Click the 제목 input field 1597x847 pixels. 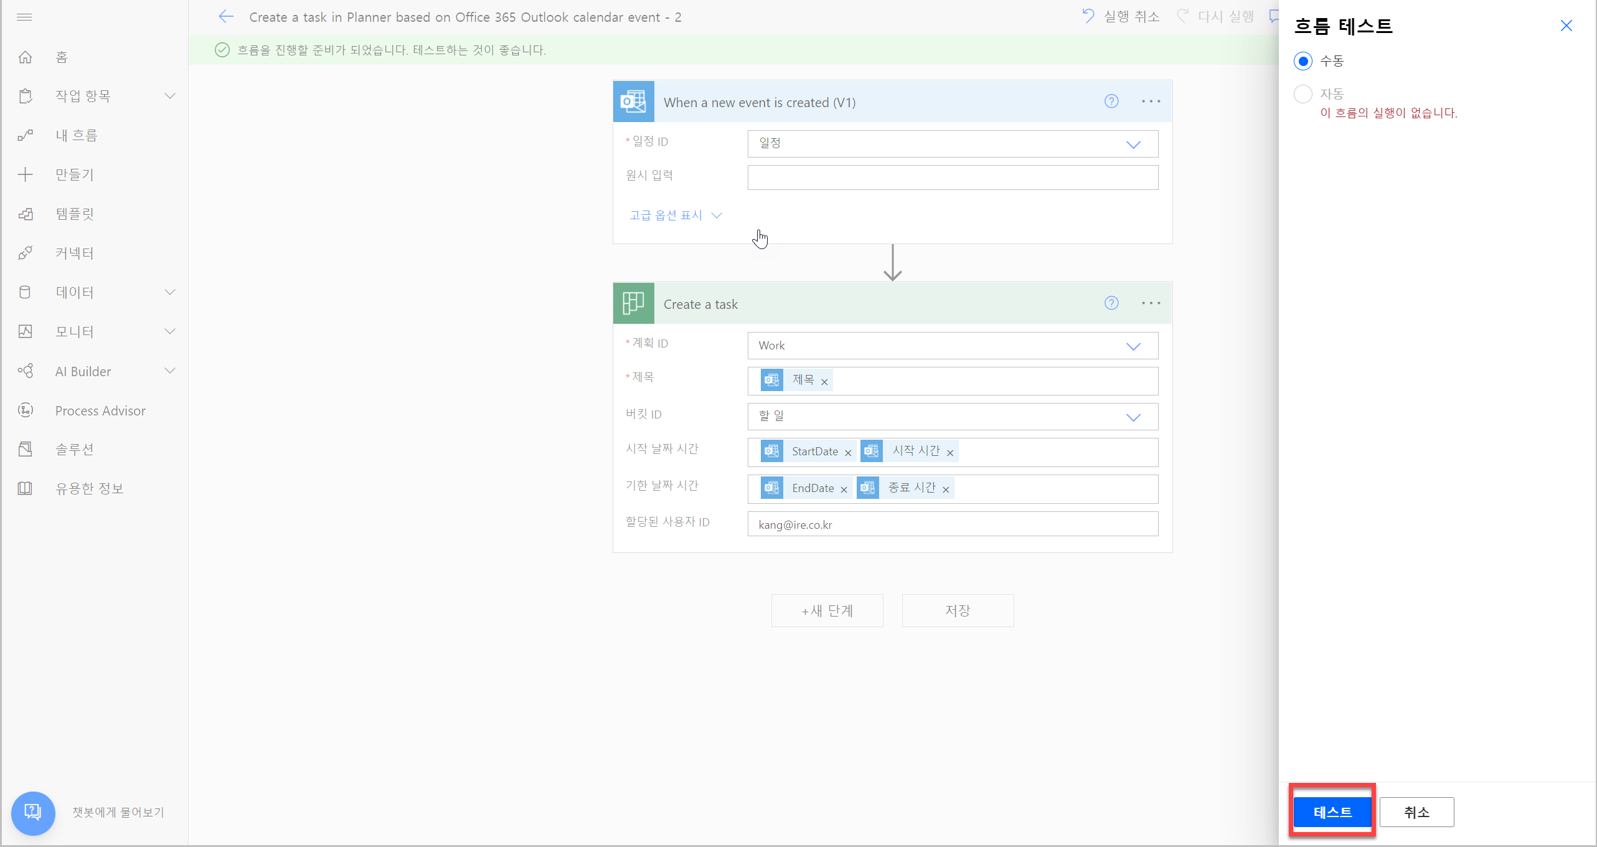pos(953,381)
